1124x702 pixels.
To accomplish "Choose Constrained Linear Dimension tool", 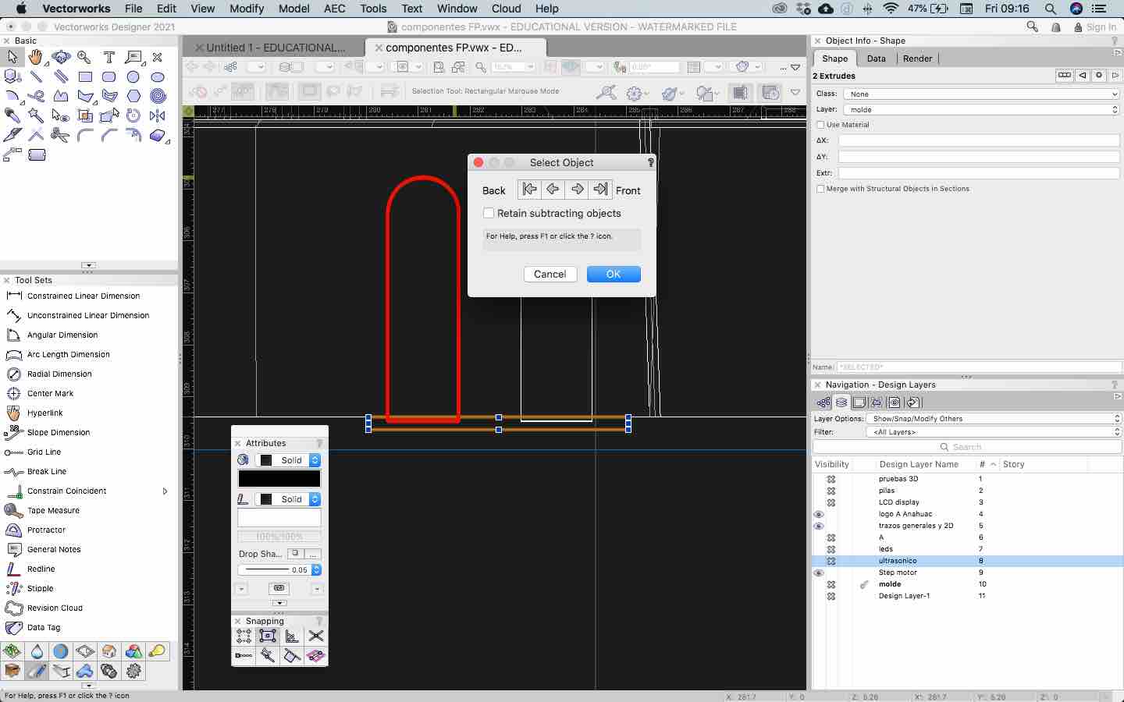I will click(84, 296).
